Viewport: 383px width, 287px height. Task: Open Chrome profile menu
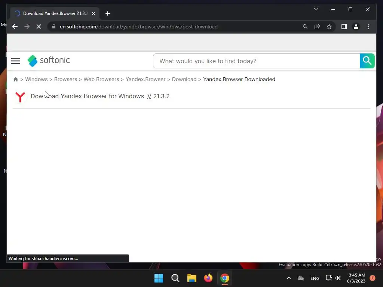356,27
